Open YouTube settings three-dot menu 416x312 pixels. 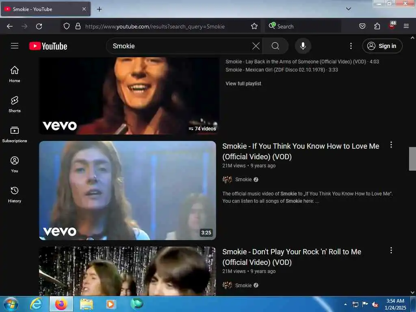(x=351, y=46)
